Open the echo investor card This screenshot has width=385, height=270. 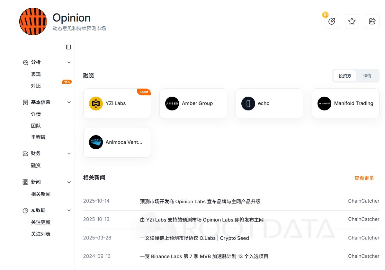click(x=269, y=103)
